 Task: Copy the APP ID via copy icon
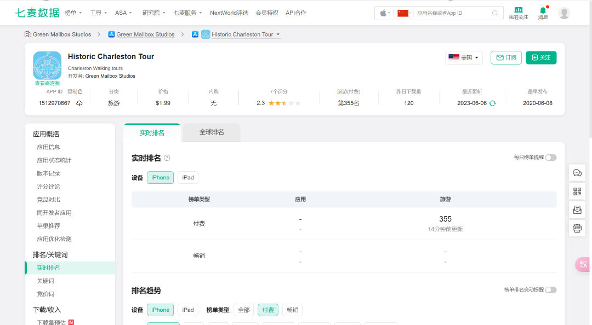(x=80, y=91)
